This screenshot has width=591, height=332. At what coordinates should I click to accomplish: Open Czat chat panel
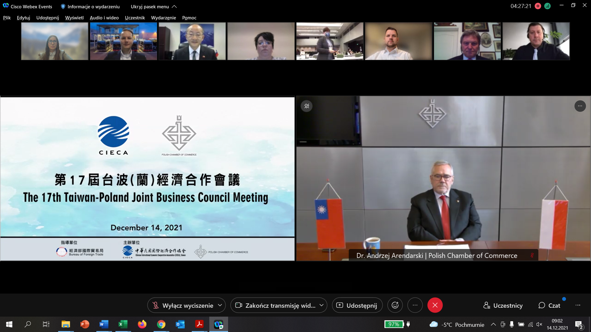tap(549, 305)
